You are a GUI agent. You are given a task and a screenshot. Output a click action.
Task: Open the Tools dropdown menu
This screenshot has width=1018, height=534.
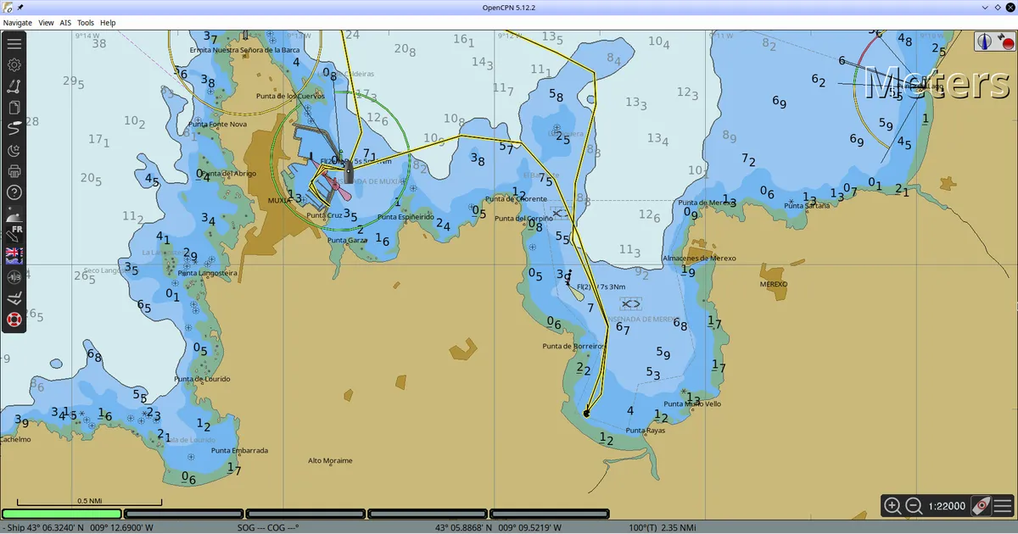coord(86,23)
